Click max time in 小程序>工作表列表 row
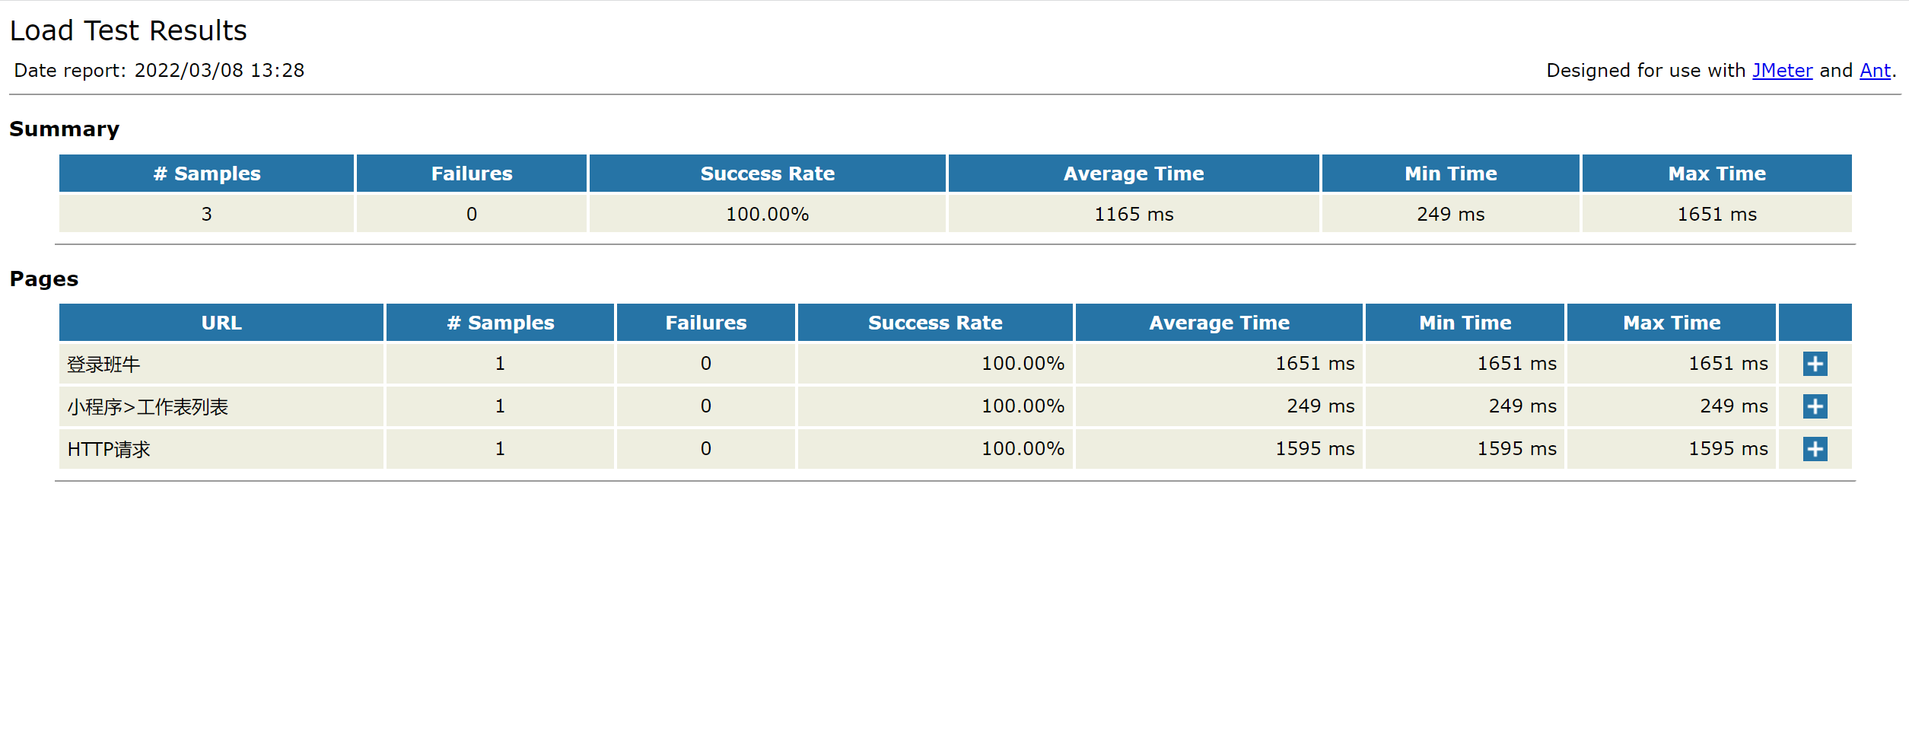 coord(1672,406)
